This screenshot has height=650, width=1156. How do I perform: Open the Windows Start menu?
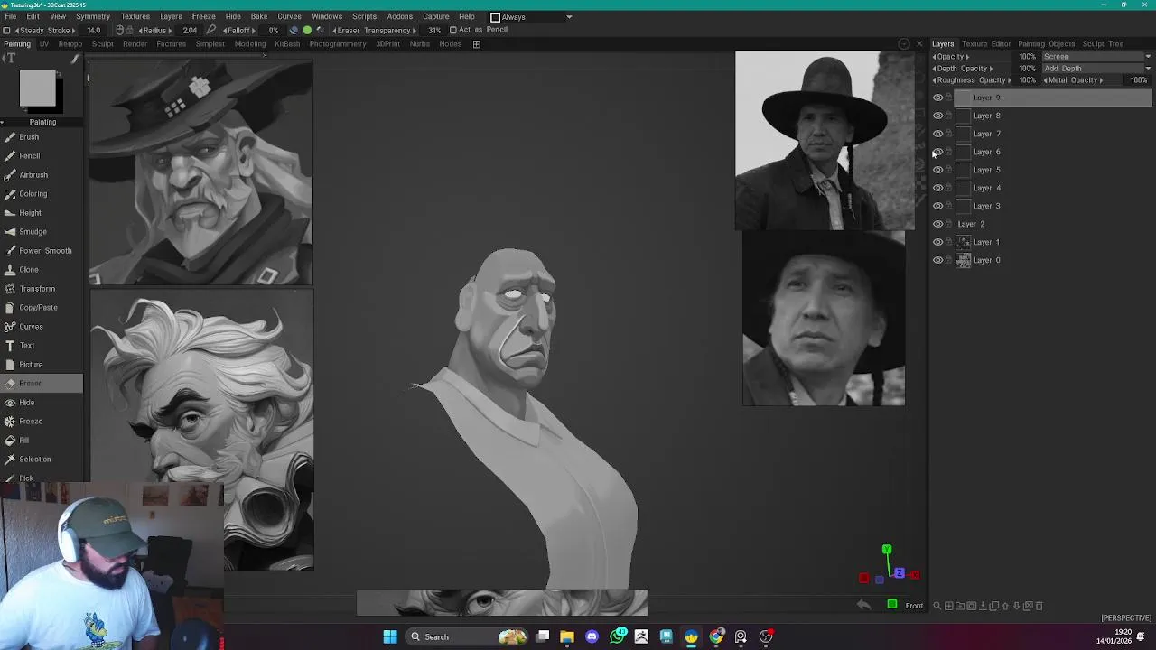click(390, 636)
